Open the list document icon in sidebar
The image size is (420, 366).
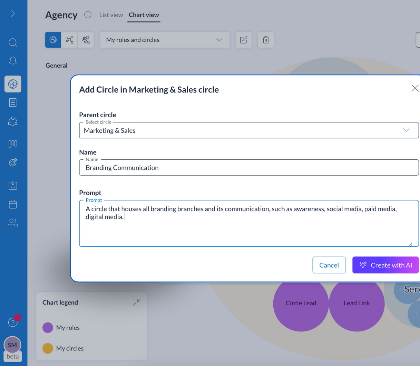(x=13, y=102)
